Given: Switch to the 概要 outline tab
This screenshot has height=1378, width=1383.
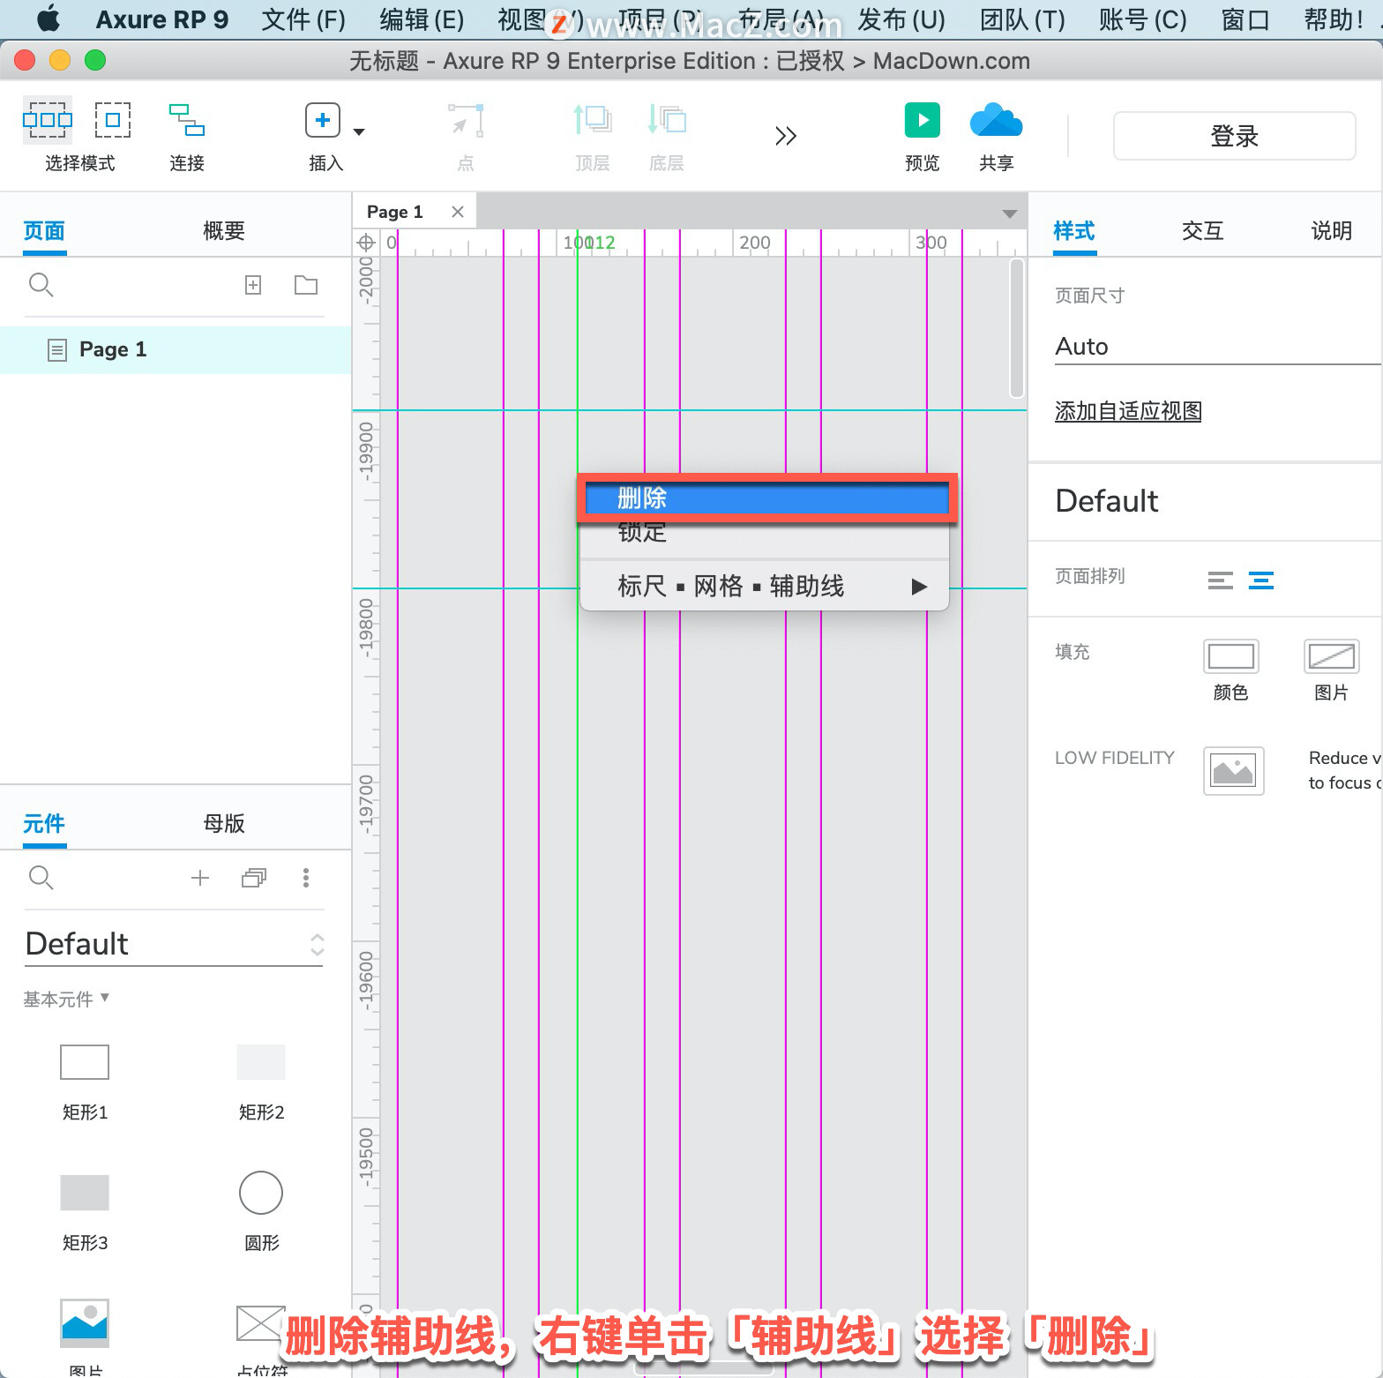Looking at the screenshot, I should (x=224, y=231).
